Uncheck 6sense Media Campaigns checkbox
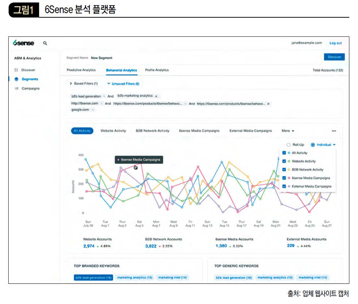 (x=284, y=178)
